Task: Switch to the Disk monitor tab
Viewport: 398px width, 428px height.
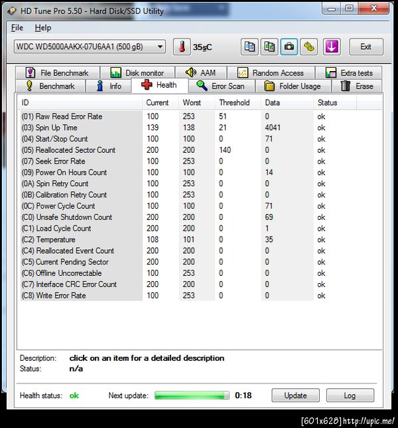Action: coord(137,73)
